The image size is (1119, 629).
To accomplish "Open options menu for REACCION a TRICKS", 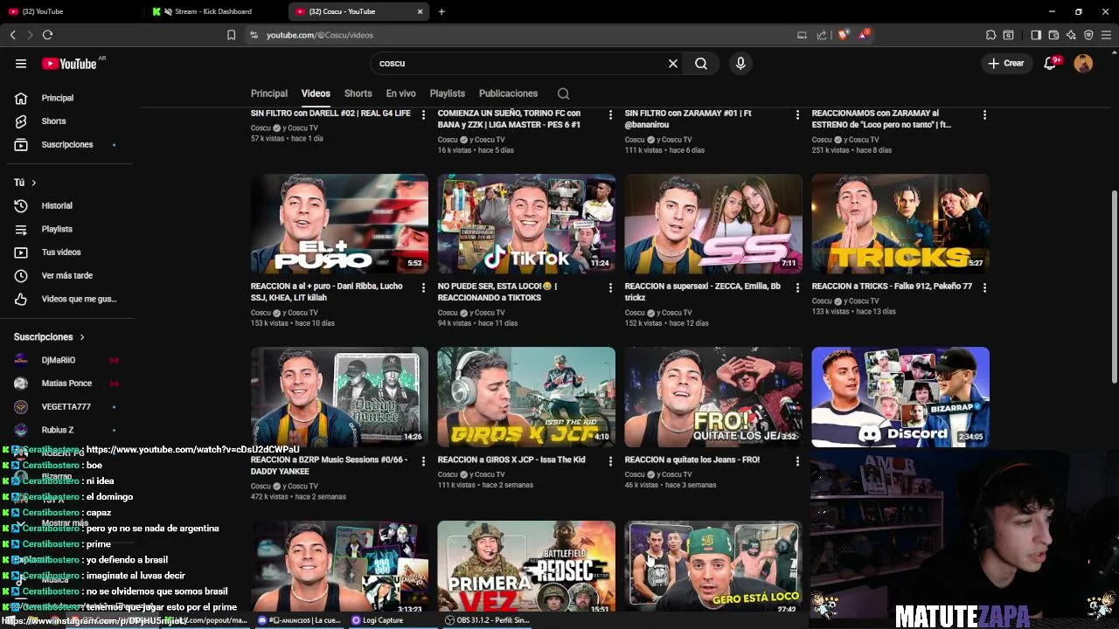I will [984, 287].
